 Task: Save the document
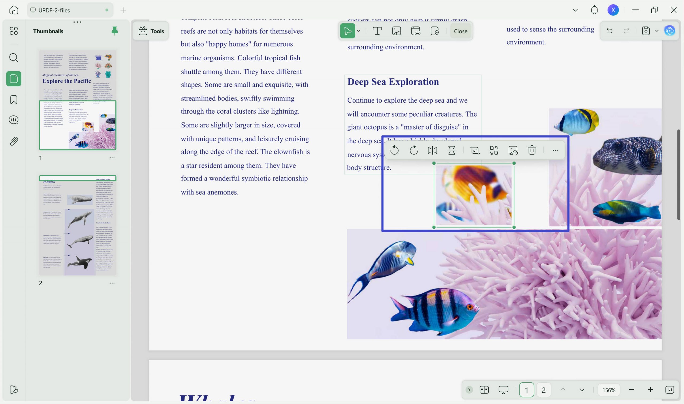[646, 31]
